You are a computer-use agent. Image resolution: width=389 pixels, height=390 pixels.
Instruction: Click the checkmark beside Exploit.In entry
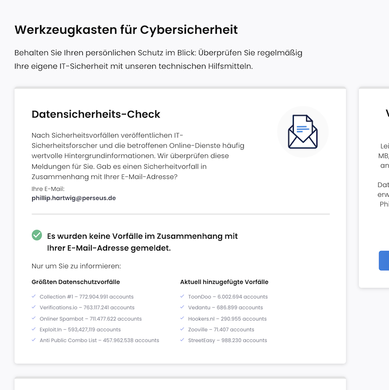pos(33,329)
